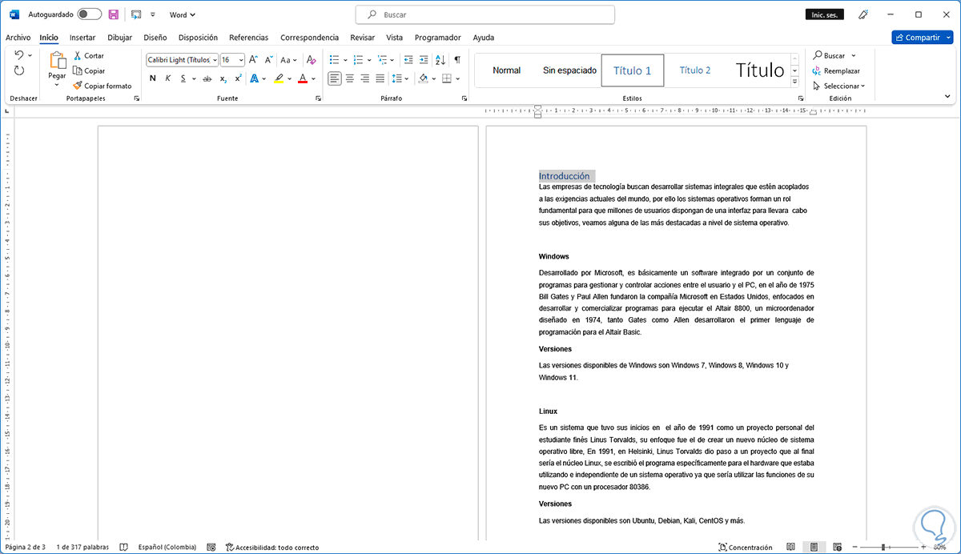Click the Save disk icon
This screenshot has height=554, width=961.
click(x=114, y=14)
